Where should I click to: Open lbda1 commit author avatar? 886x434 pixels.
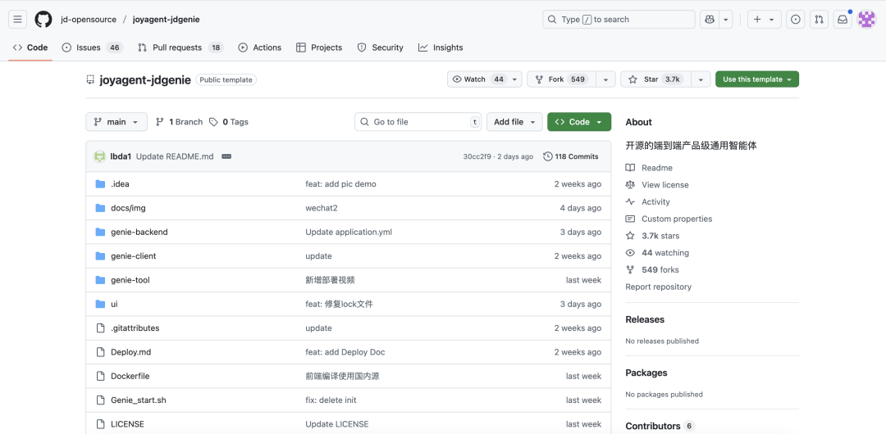click(x=99, y=156)
